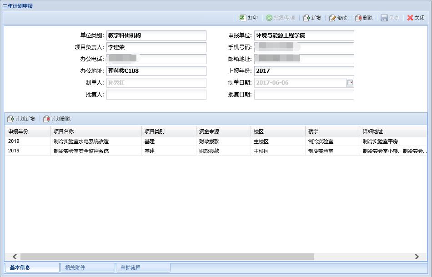Open the calendar picker beside 制单日期
The width and height of the screenshot is (432, 277).
(x=350, y=83)
